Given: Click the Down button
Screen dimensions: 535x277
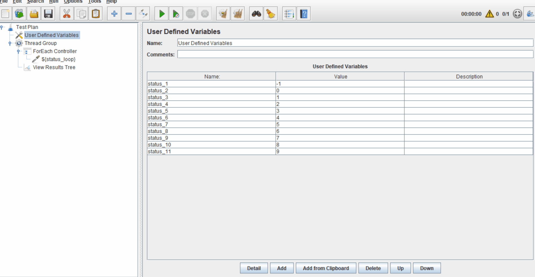Looking at the screenshot, I should click(427, 268).
